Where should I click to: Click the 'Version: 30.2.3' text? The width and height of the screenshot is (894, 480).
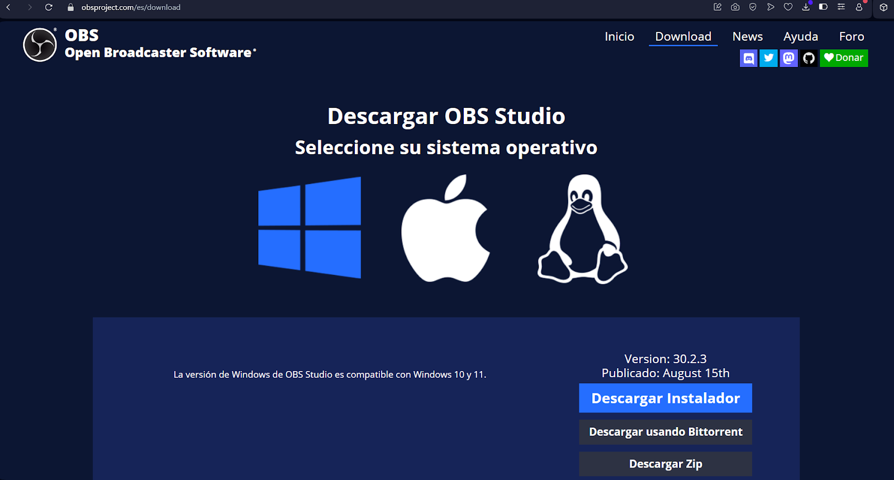click(665, 359)
